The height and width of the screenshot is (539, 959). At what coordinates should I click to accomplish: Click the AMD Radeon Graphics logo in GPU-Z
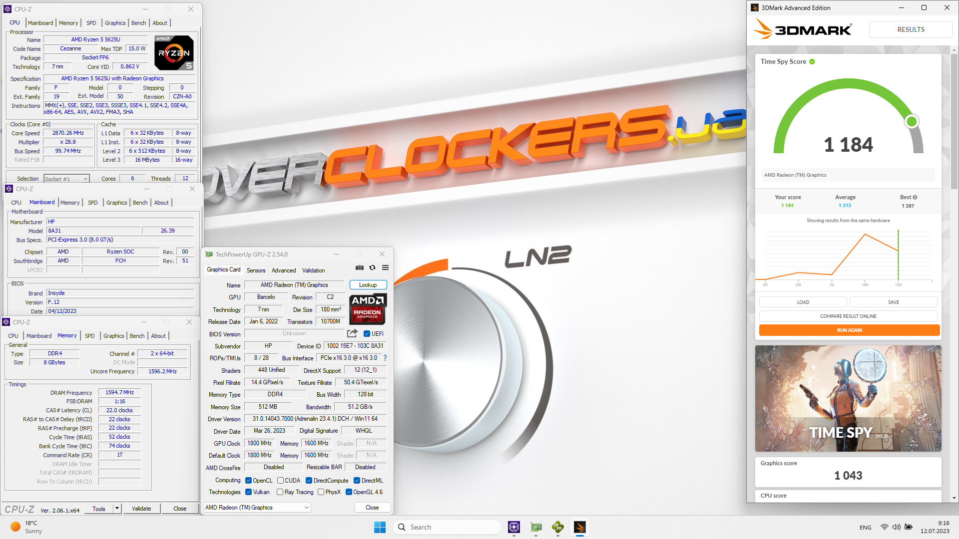(368, 309)
